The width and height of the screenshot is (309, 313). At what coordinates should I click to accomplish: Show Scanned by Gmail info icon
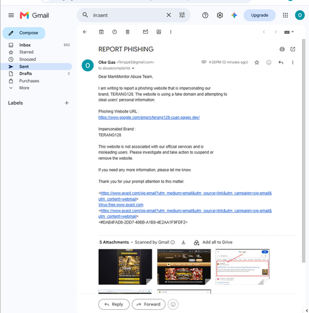point(172,242)
